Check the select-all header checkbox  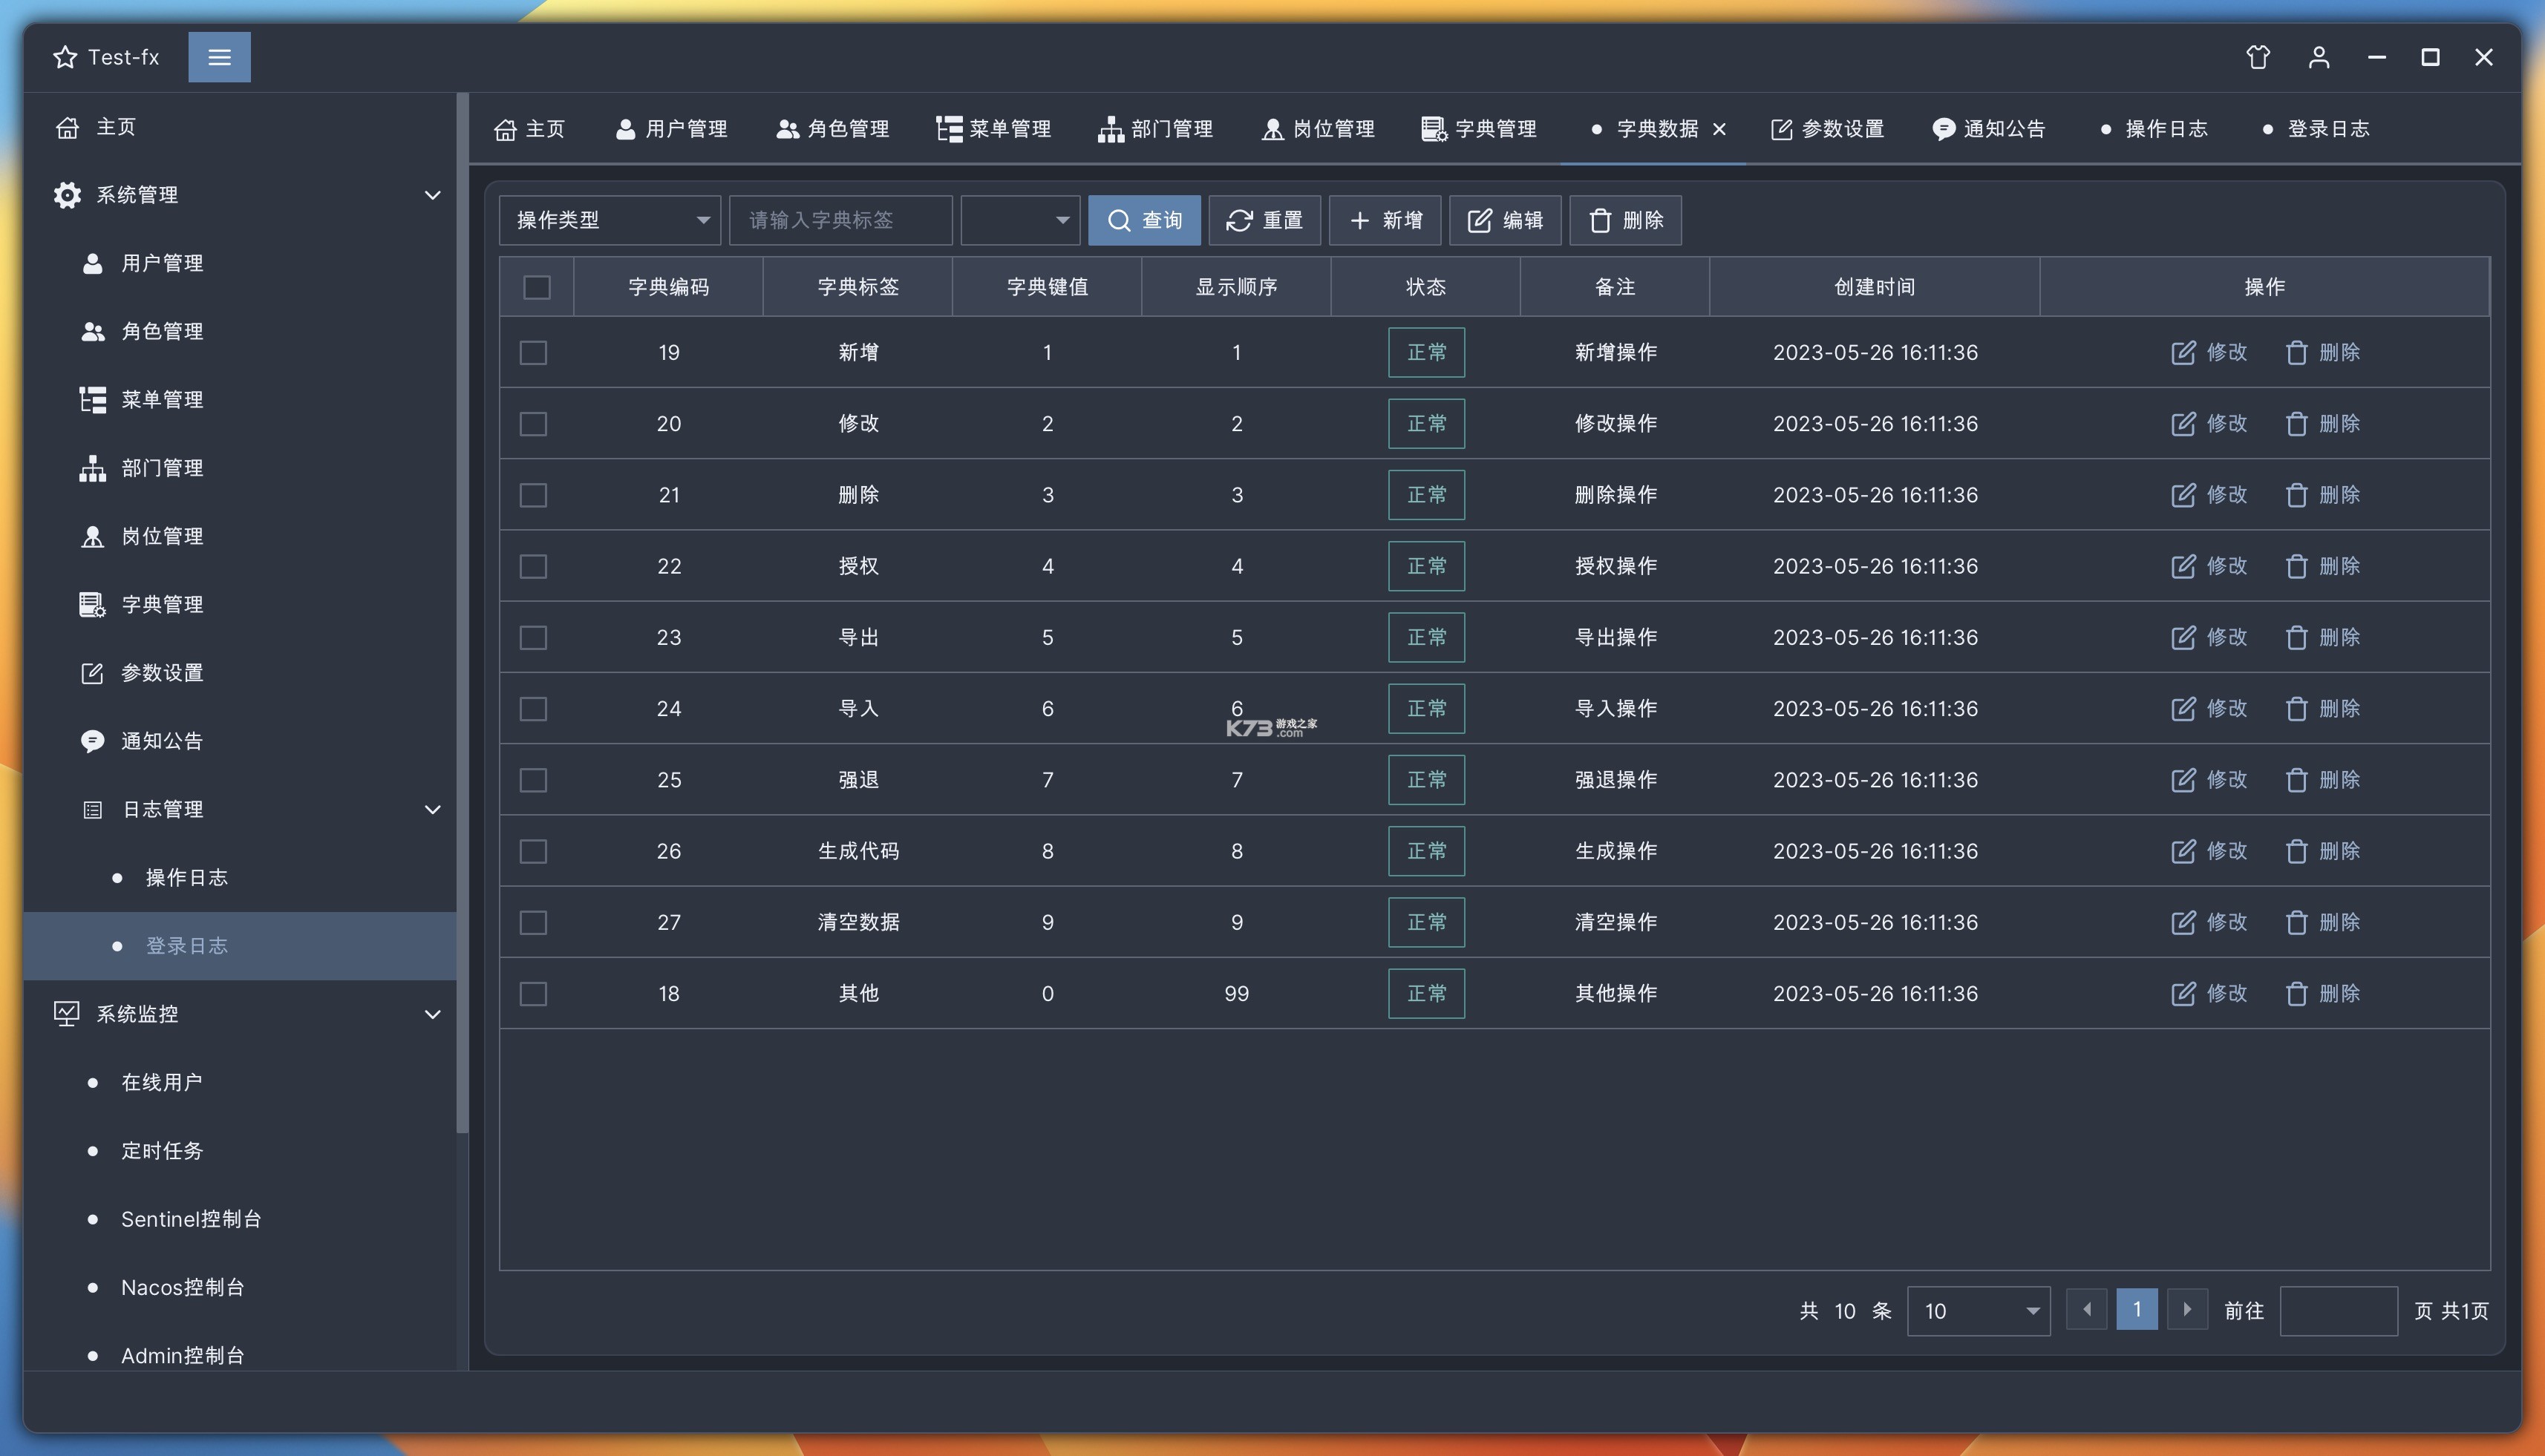click(x=538, y=287)
